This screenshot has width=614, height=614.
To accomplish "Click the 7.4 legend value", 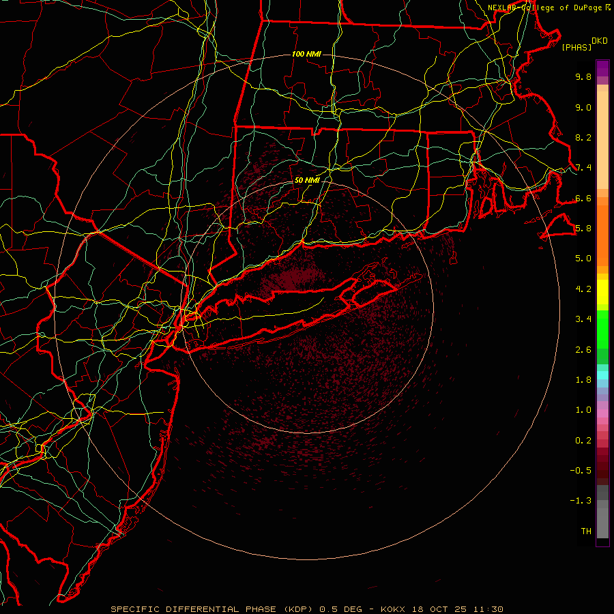I will pyautogui.click(x=583, y=168).
